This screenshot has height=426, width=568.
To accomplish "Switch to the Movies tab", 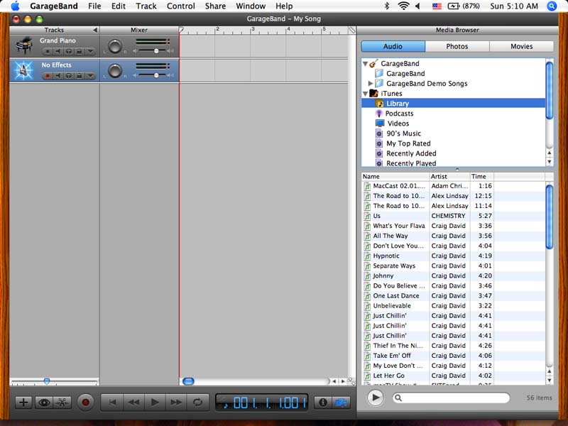I will pos(522,46).
